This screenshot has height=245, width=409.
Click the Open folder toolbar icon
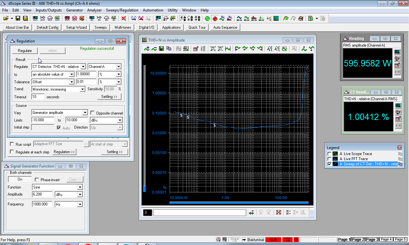(x=6, y=18)
